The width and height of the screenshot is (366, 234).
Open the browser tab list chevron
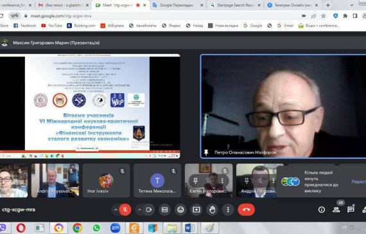(x=351, y=5)
